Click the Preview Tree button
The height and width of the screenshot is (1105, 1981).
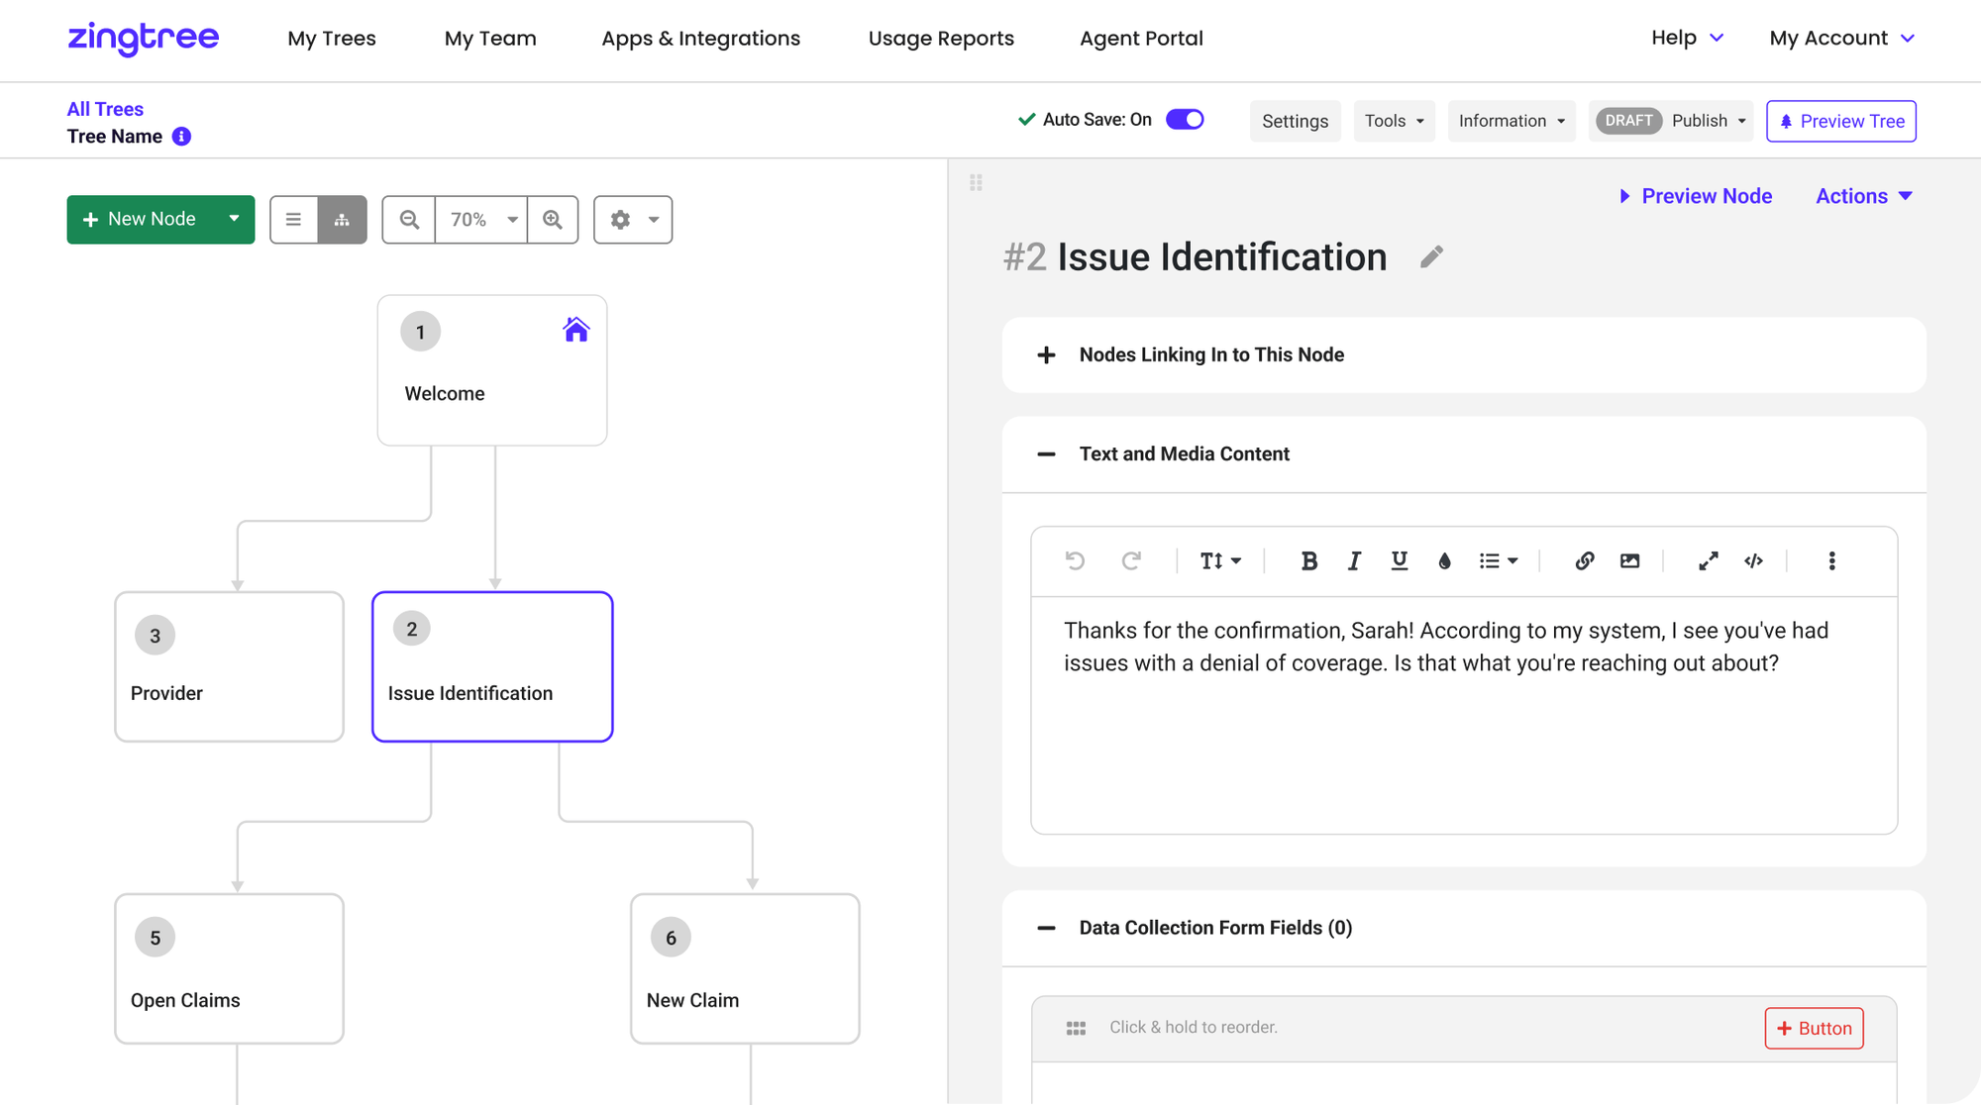(1840, 121)
